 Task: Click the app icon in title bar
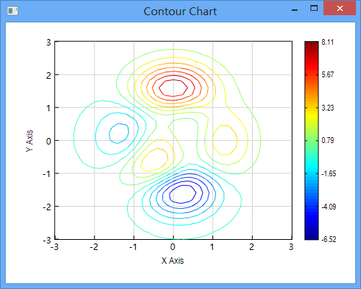pos(13,11)
